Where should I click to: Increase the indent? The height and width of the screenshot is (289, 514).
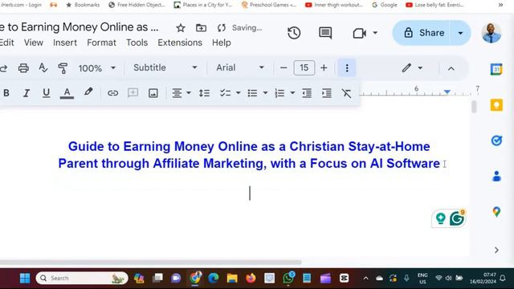(327, 93)
